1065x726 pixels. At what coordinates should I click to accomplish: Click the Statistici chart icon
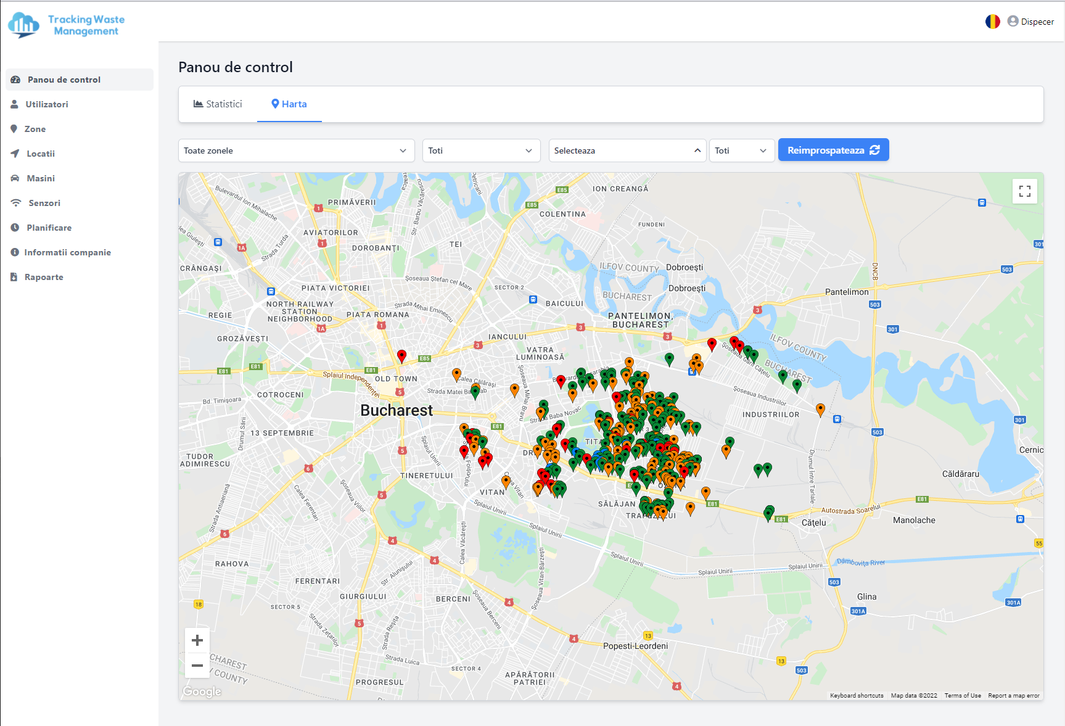coord(199,104)
